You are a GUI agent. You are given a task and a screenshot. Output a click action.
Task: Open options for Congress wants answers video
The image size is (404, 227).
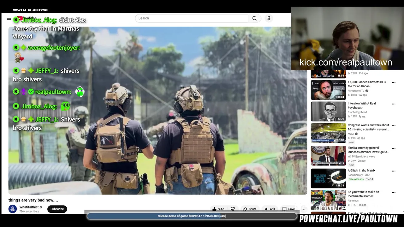click(394, 126)
